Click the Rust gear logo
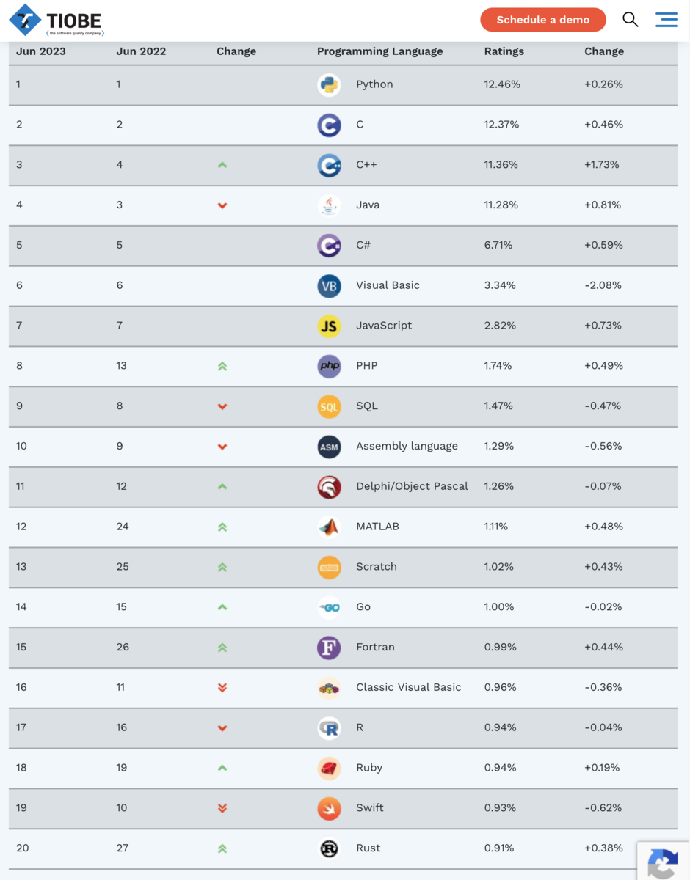This screenshot has width=690, height=880. 329,848
